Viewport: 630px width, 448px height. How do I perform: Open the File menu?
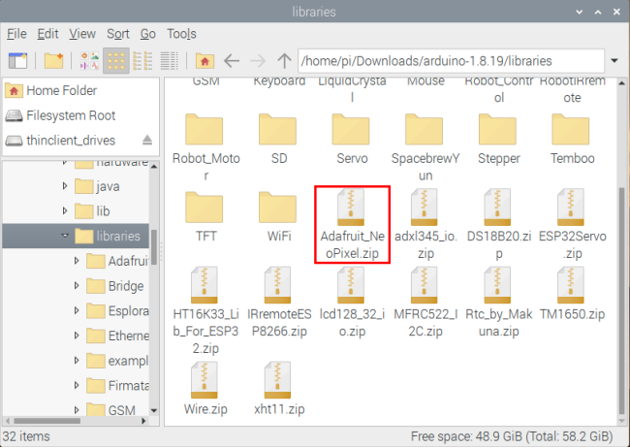point(16,34)
